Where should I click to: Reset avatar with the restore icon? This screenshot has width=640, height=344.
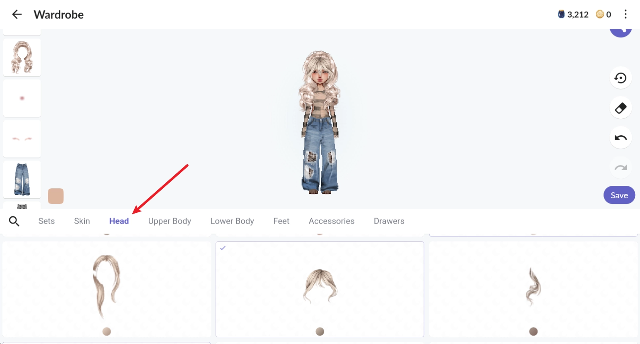click(x=620, y=78)
